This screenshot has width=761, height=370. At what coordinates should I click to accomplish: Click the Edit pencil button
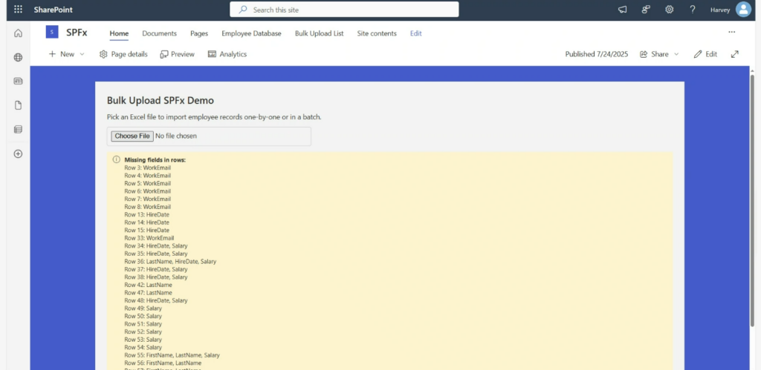coord(706,54)
